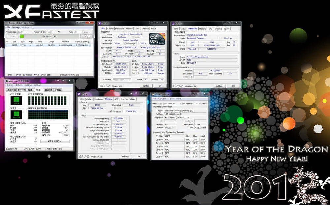Screen dimensions: 330x205
Task: Click the Elapsed 0:10:46 progress bar
Action: coord(49,36)
